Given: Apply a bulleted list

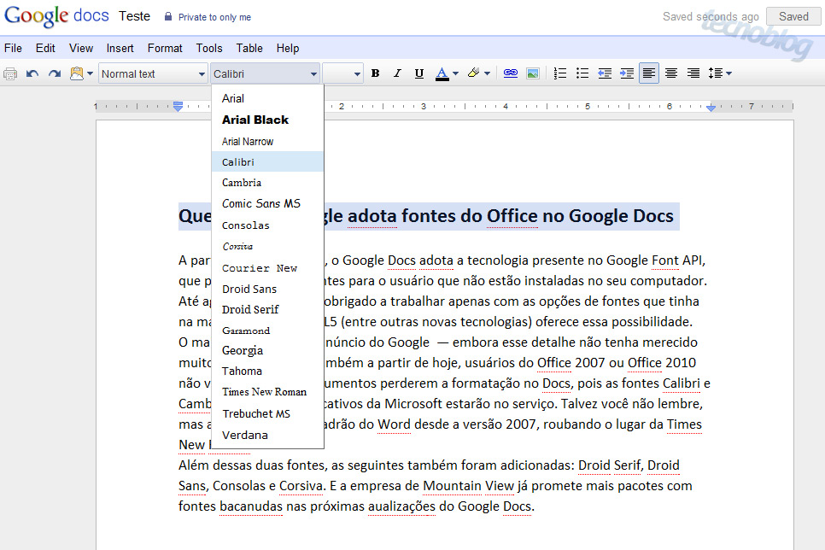Looking at the screenshot, I should coord(582,73).
